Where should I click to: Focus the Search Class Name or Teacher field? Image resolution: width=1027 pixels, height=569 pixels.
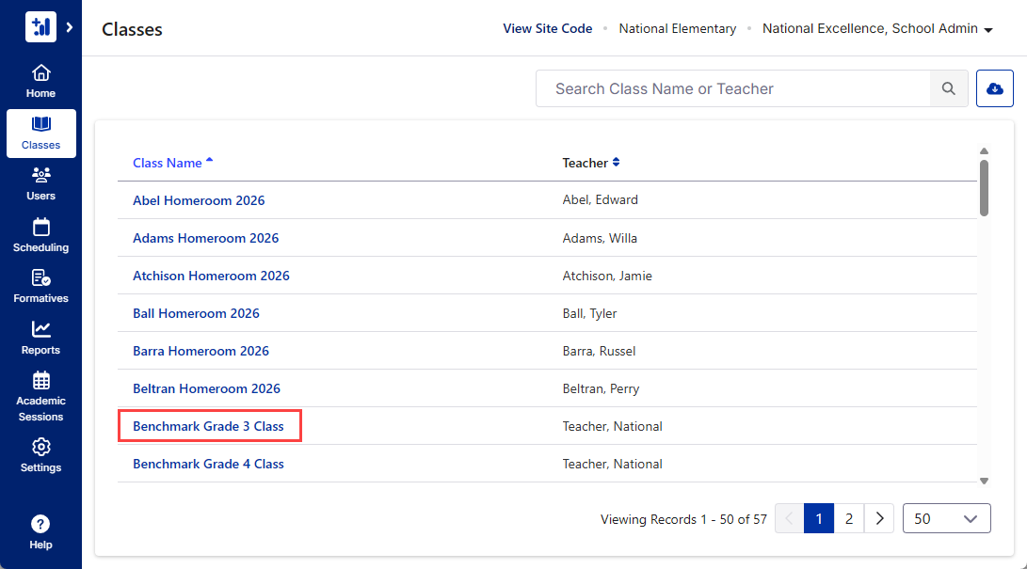click(733, 88)
